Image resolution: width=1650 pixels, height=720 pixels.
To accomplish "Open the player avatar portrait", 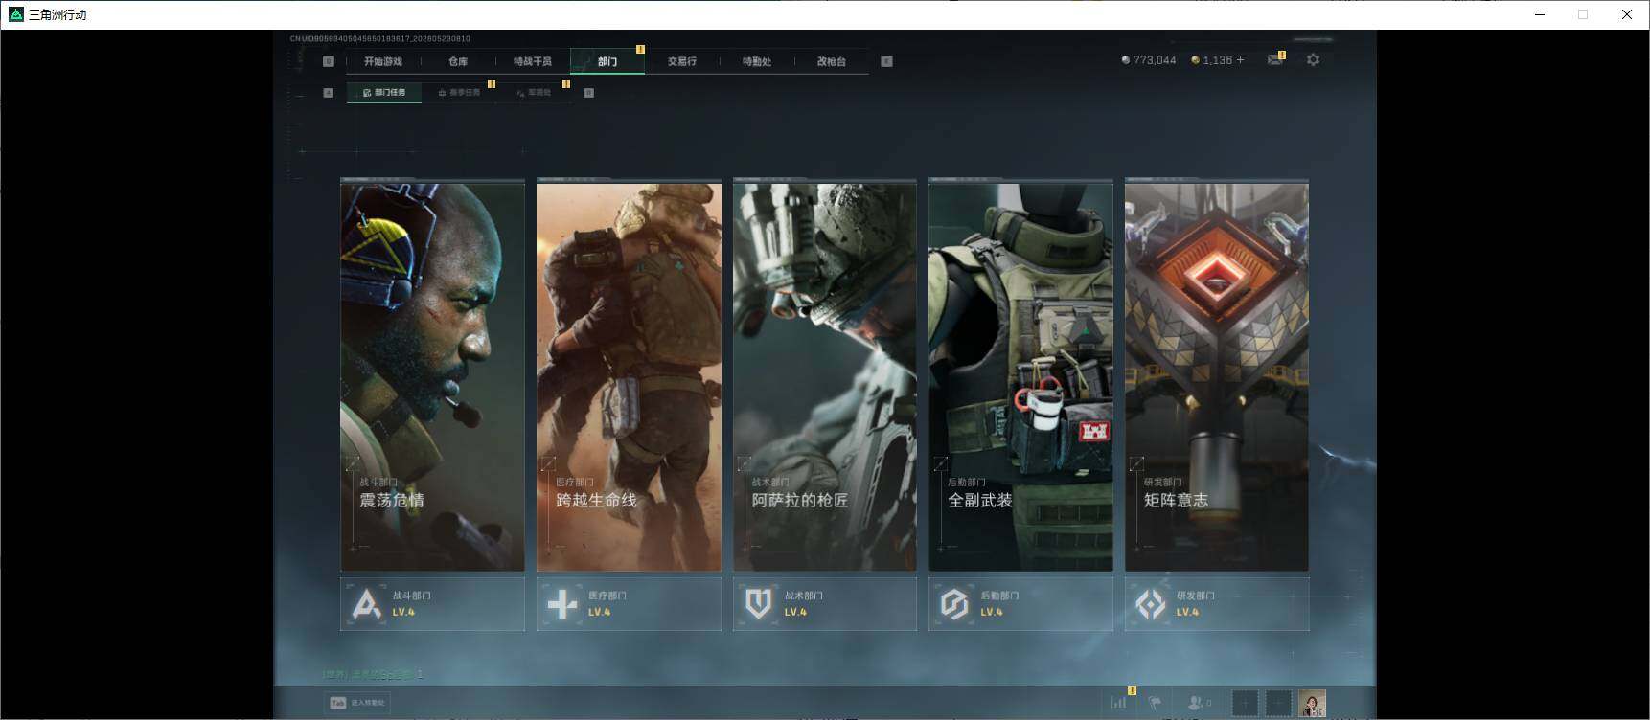I will 1312,703.
